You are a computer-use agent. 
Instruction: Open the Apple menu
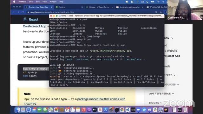pyautogui.click(x=14, y=2)
